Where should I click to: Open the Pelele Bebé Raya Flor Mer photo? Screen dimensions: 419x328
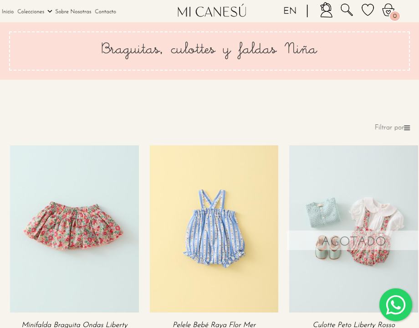coord(214,229)
